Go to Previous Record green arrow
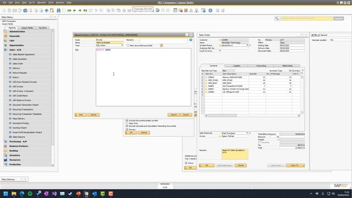The height and width of the screenshot is (198, 352). point(75,10)
